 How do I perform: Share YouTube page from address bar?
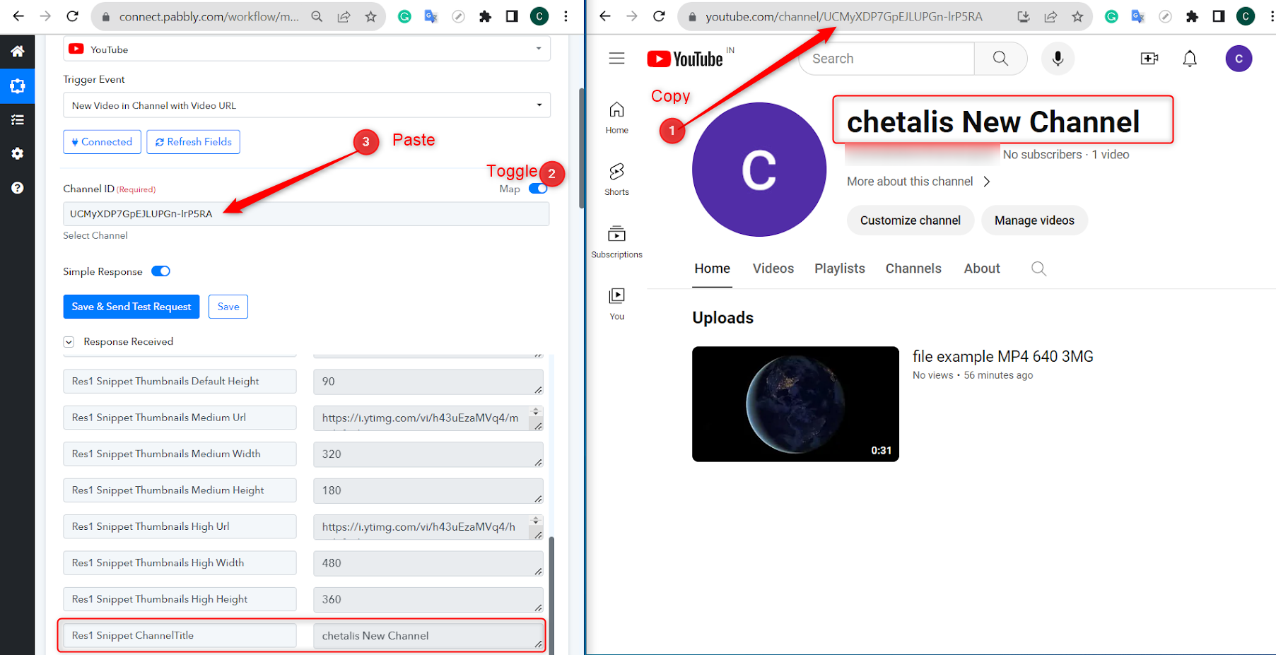pos(1050,16)
